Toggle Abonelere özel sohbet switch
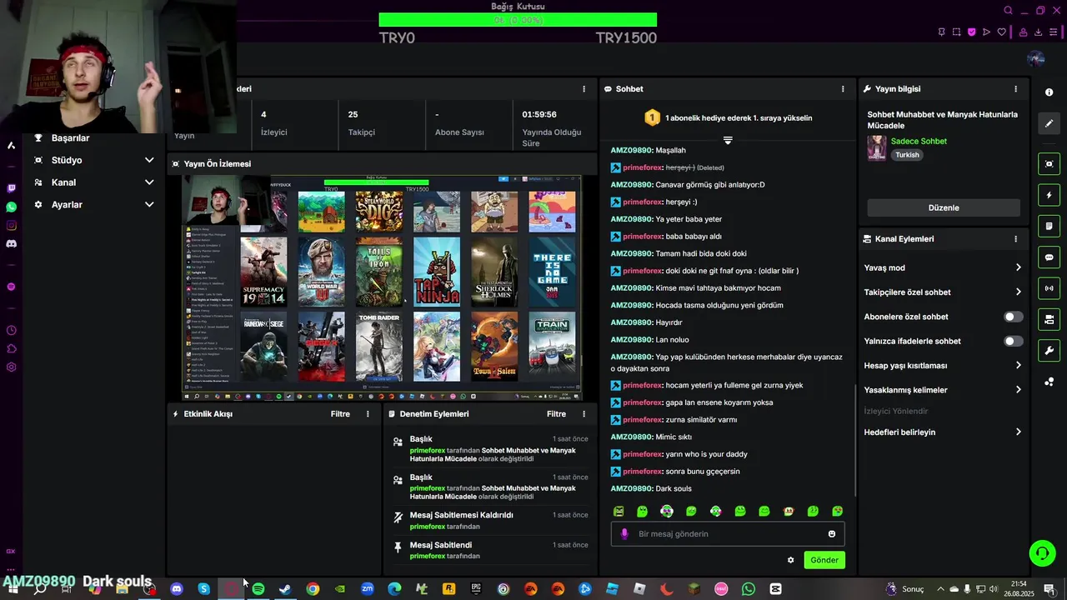The image size is (1067, 600). pyautogui.click(x=1013, y=317)
